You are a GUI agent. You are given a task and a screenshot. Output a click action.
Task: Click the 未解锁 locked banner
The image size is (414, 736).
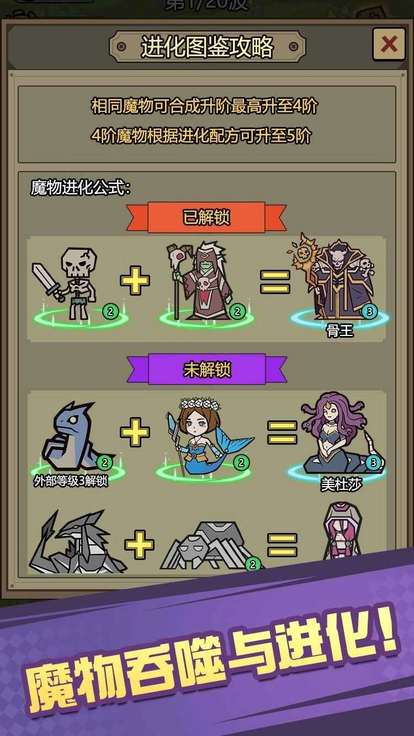click(206, 370)
